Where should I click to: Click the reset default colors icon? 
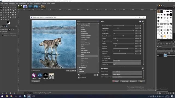click(7, 24)
